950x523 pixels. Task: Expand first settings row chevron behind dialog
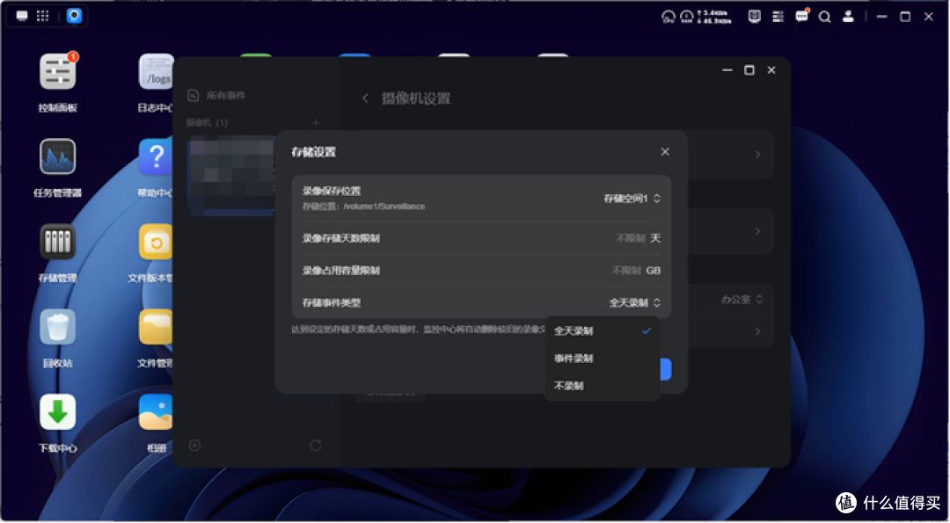pyautogui.click(x=757, y=155)
